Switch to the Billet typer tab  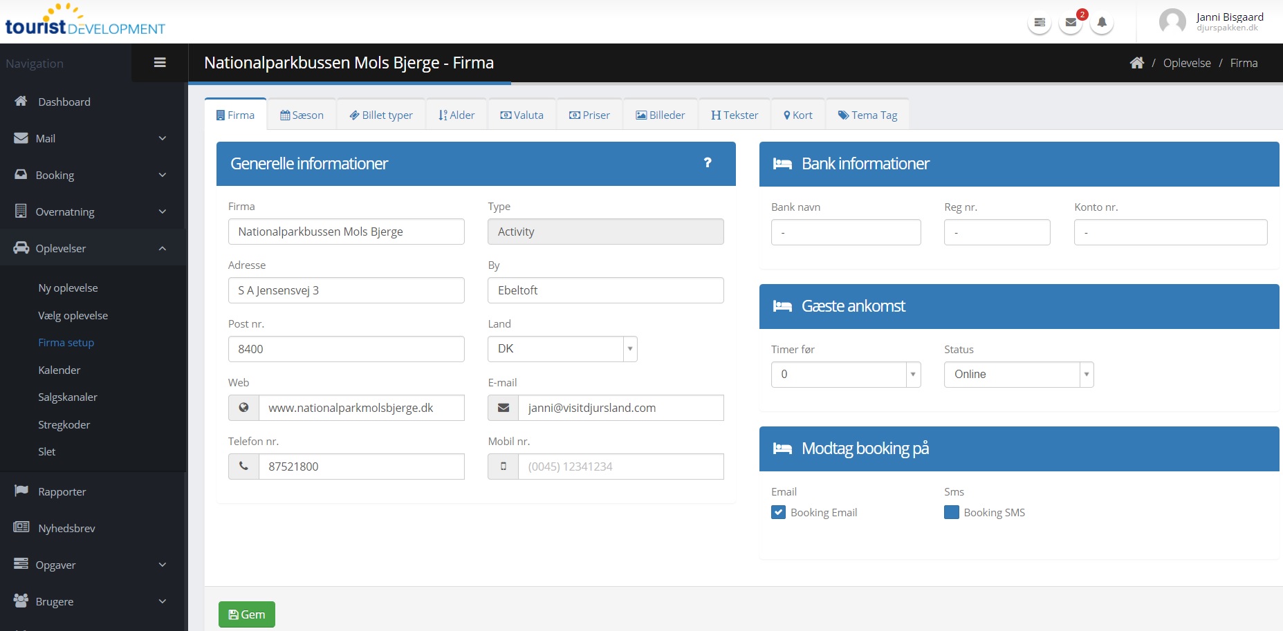tap(381, 115)
